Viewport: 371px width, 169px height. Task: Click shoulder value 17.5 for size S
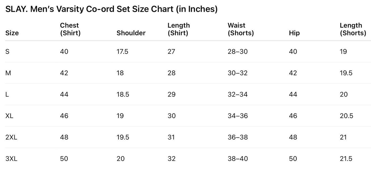pyautogui.click(x=122, y=51)
